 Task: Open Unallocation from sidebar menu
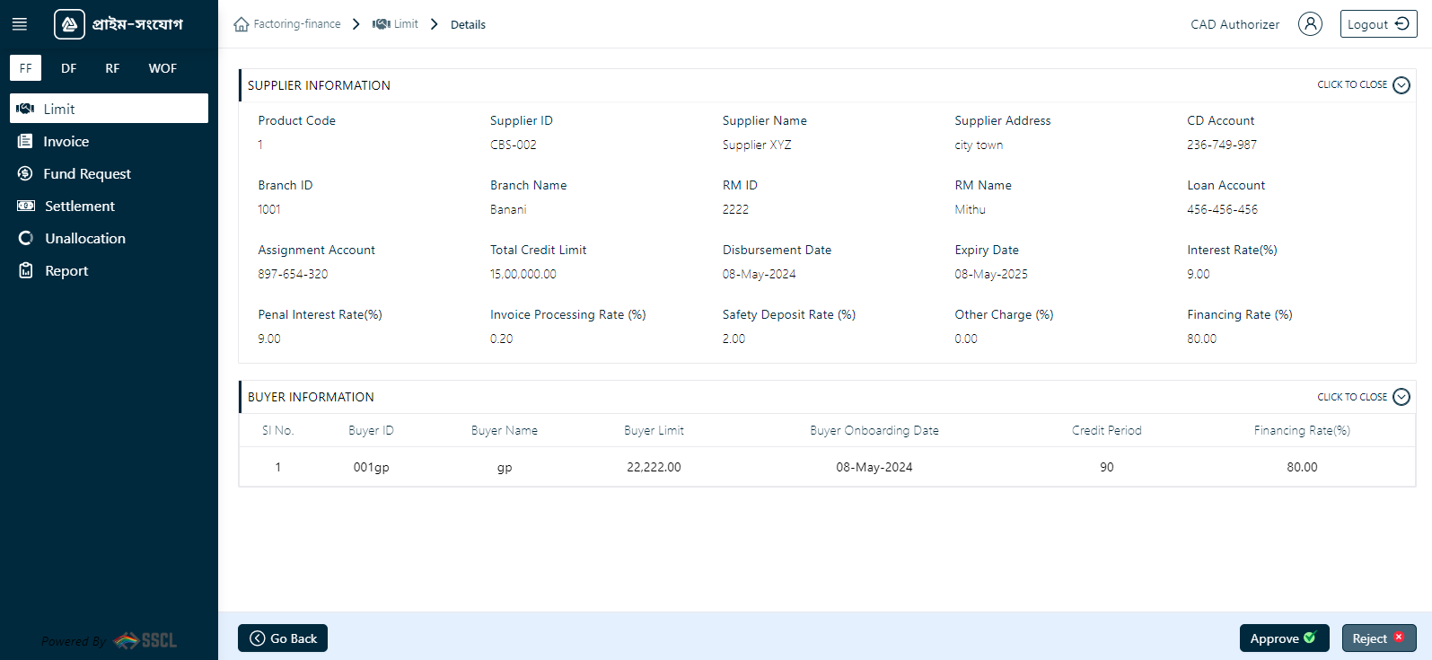[x=110, y=238]
